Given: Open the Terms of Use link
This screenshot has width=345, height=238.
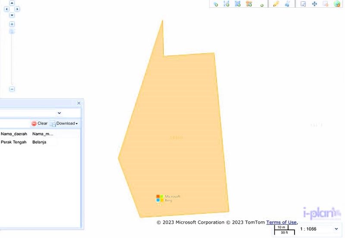Looking at the screenshot, I should (x=281, y=222).
